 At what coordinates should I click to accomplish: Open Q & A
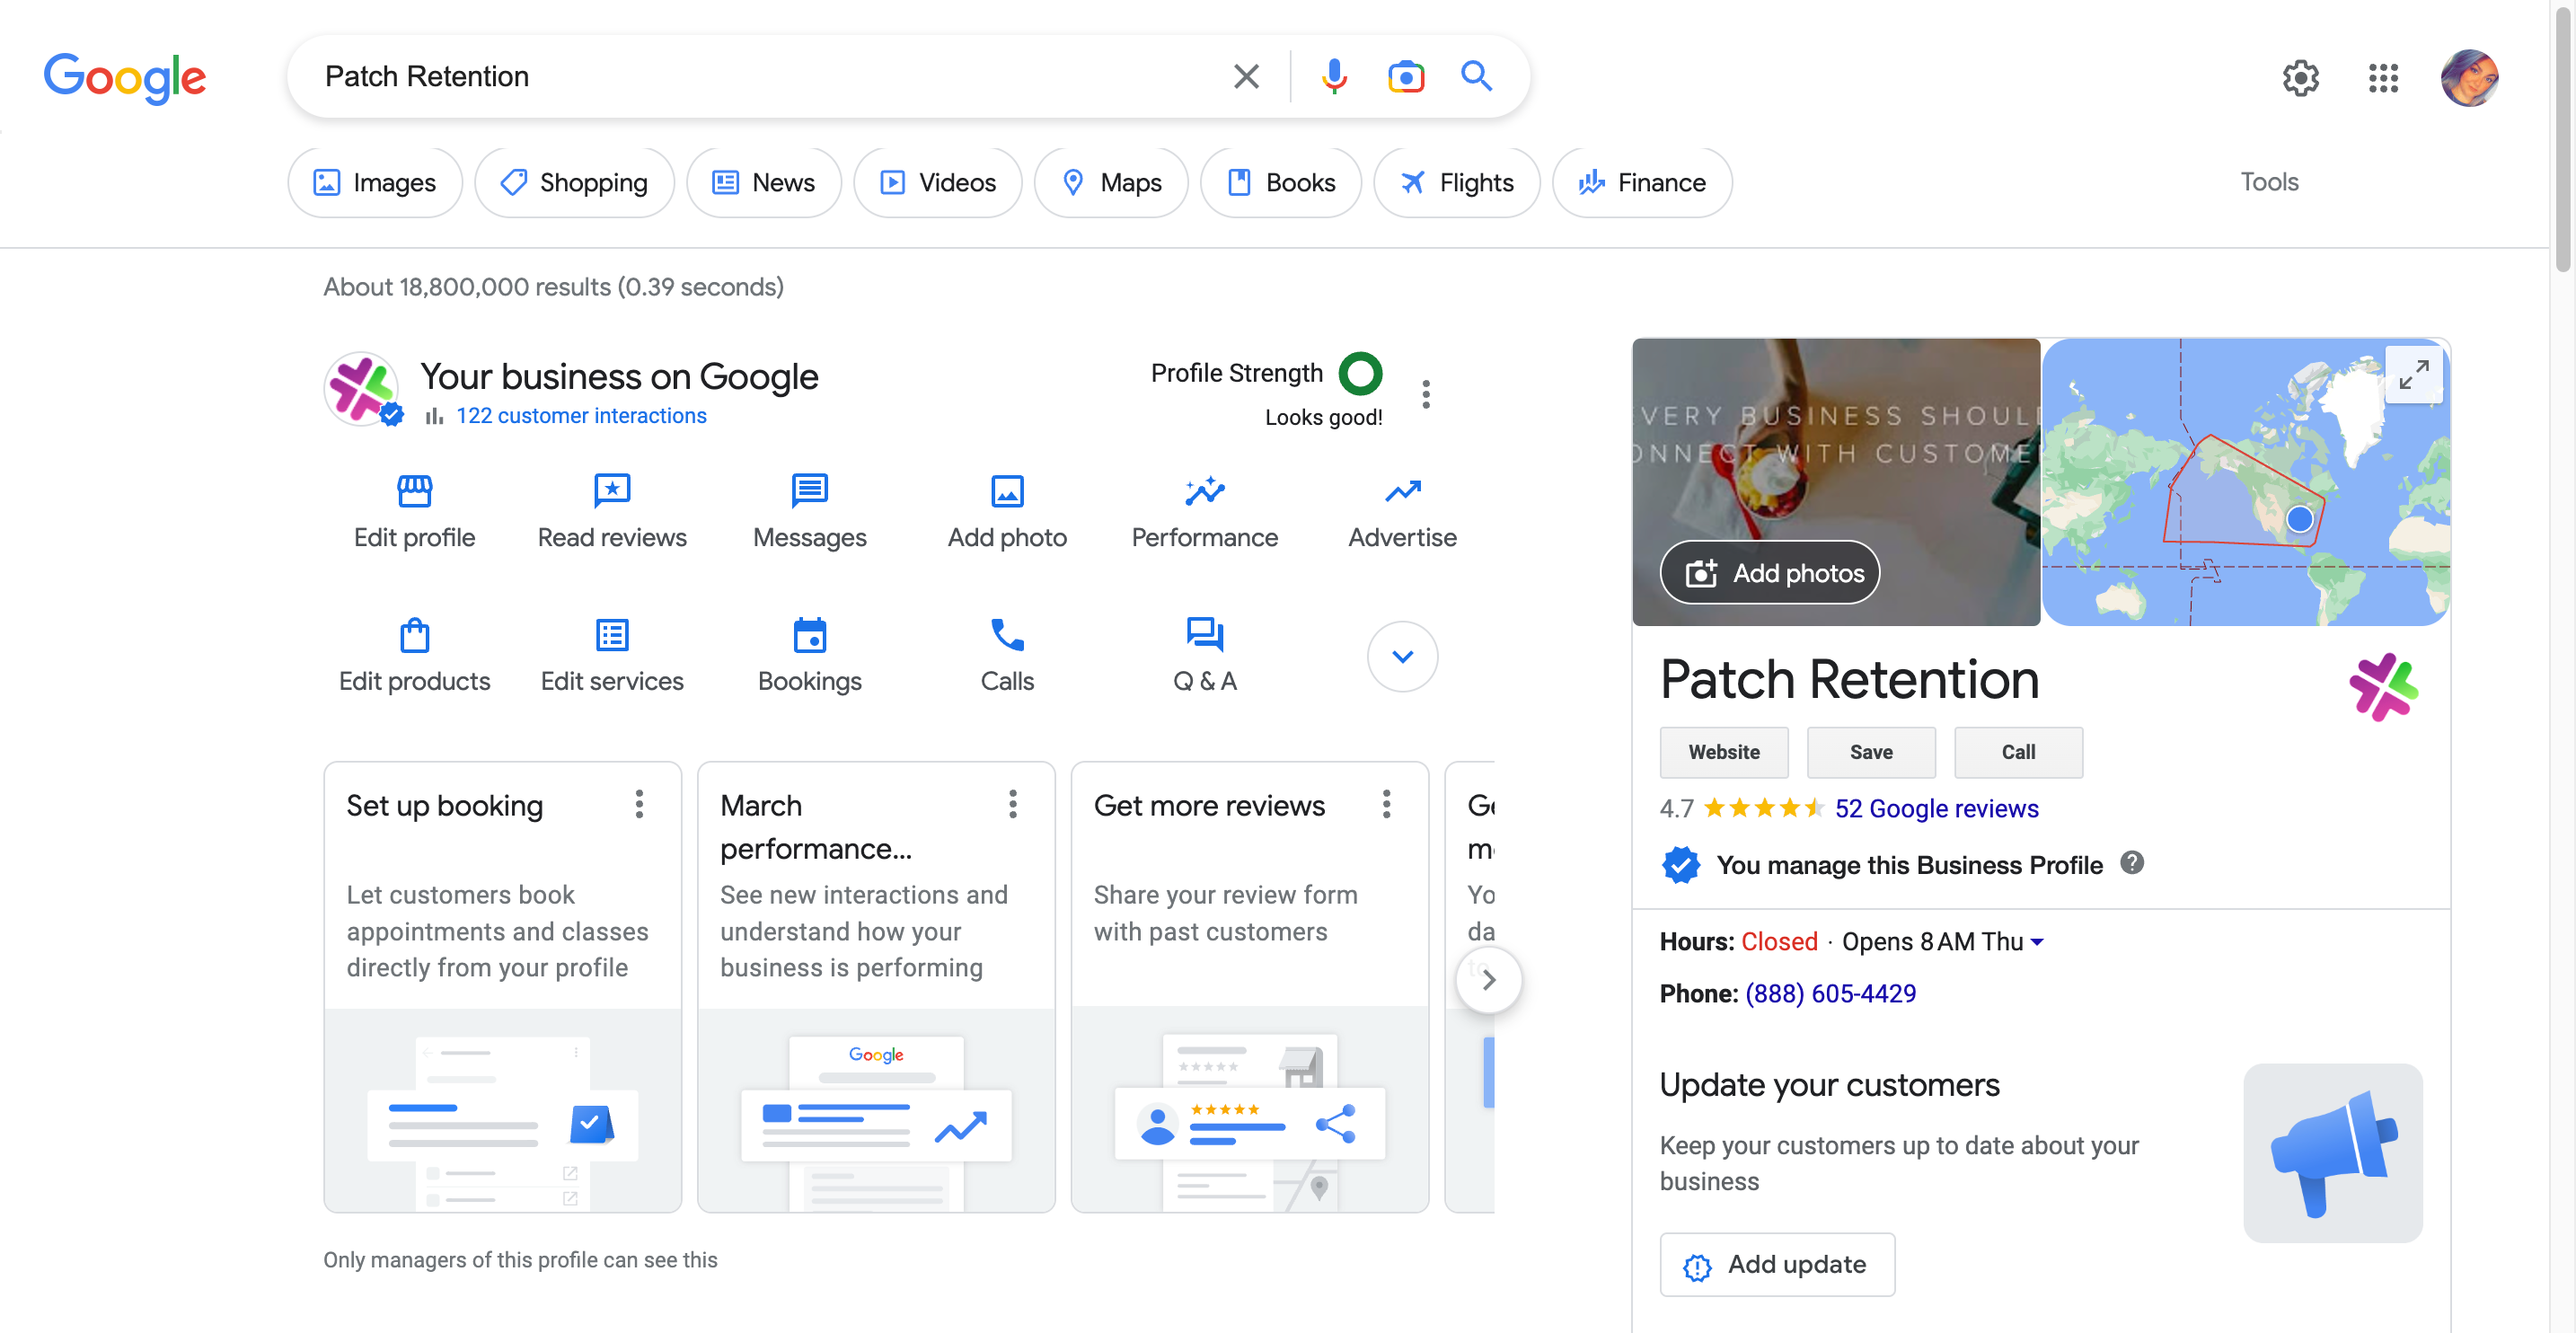pyautogui.click(x=1204, y=656)
